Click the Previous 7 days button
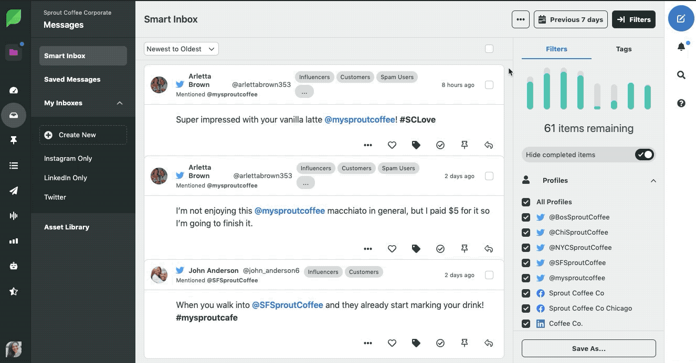The image size is (696, 363). click(x=571, y=19)
